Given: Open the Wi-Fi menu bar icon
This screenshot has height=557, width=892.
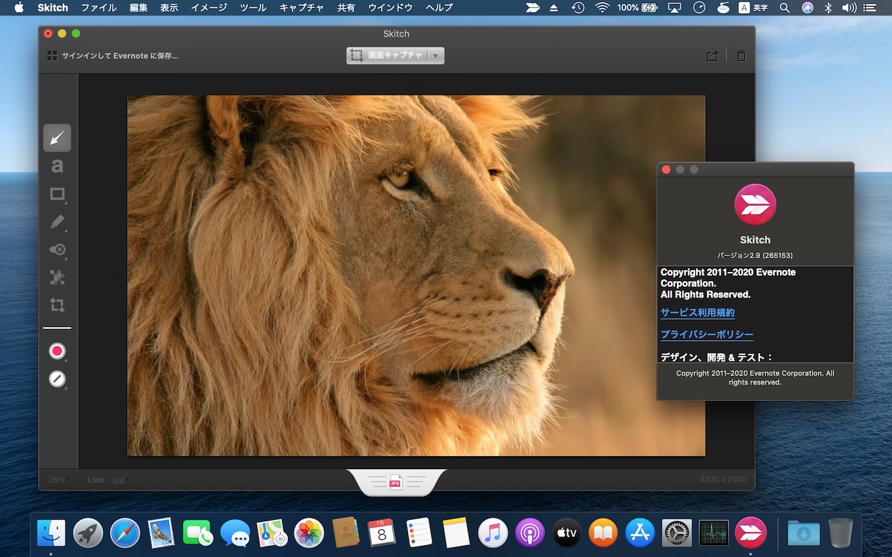Looking at the screenshot, I should point(602,8).
